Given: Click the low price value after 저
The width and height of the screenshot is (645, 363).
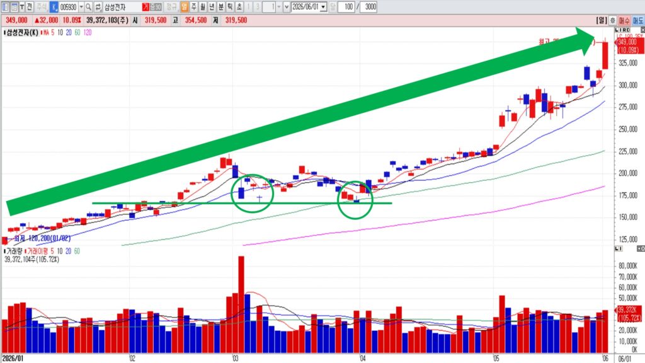Looking at the screenshot, I should (x=236, y=20).
